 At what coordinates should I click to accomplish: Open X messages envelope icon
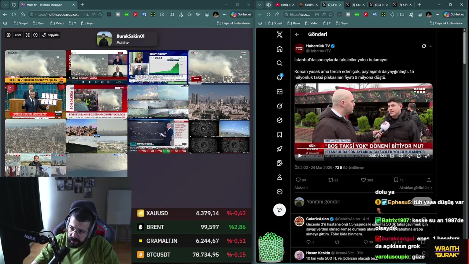pyautogui.click(x=280, y=92)
